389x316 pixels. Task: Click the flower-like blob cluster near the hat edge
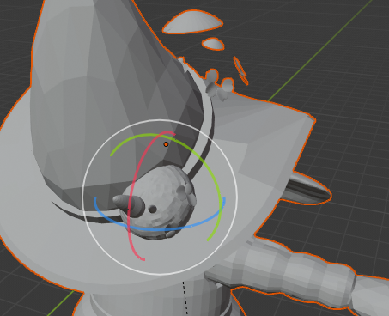pyautogui.click(x=219, y=85)
